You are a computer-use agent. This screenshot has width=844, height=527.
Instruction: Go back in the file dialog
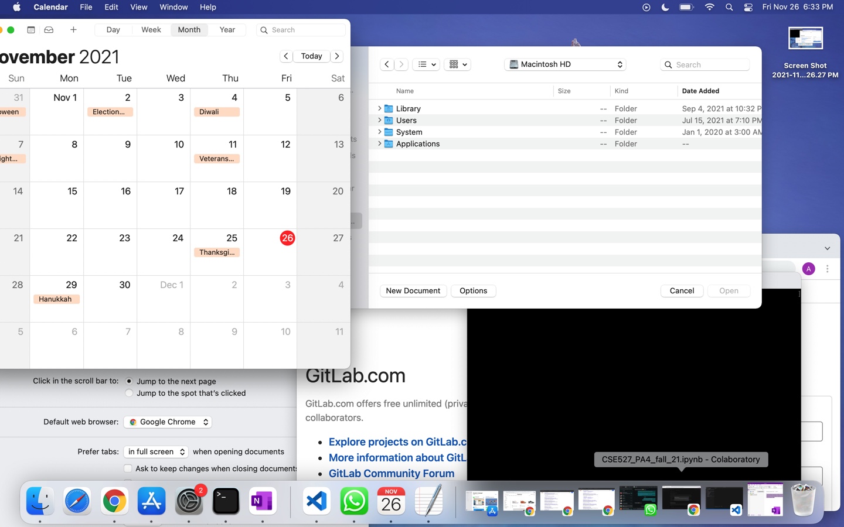[387, 64]
